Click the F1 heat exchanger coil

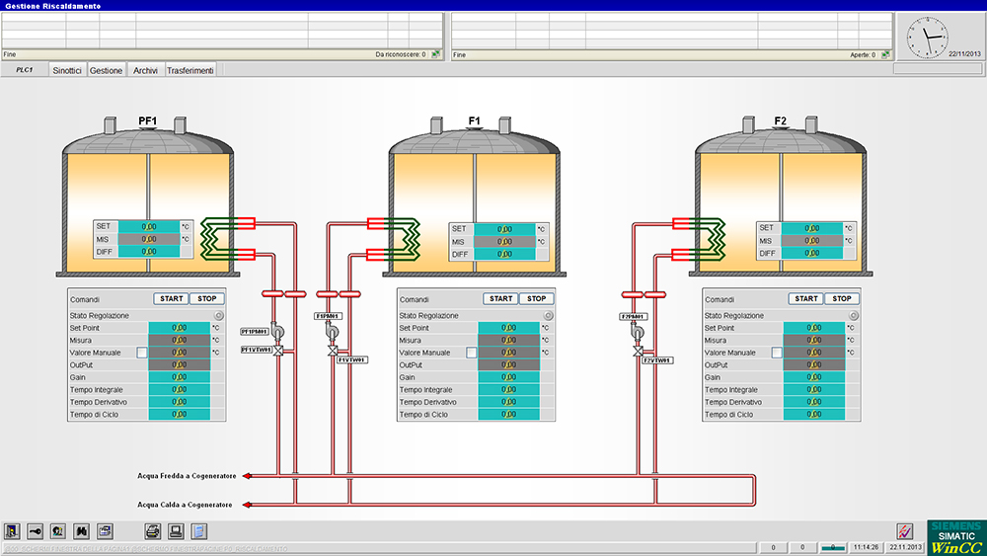point(402,239)
